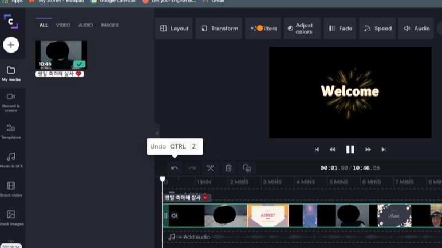
Task: Click the rewind playback button
Action: coord(332,150)
